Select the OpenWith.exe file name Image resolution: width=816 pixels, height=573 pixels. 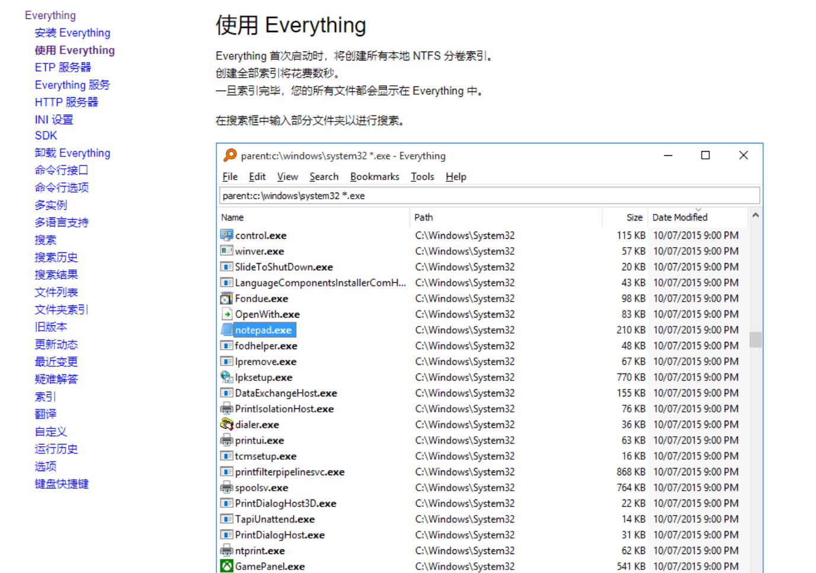pyautogui.click(x=267, y=314)
